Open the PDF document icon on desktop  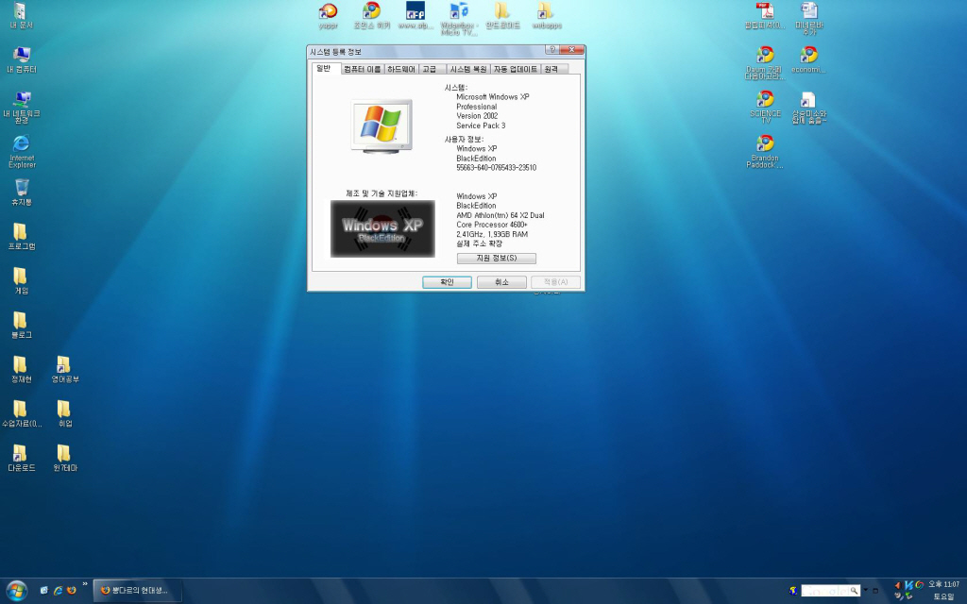765,16
